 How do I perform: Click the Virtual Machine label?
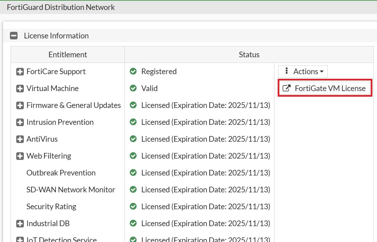click(52, 88)
